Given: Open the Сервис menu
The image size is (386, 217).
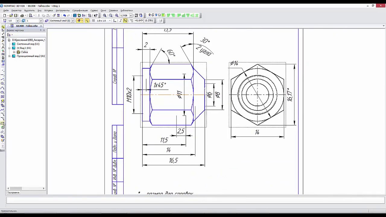Looking at the screenshot, I should [x=94, y=11].
